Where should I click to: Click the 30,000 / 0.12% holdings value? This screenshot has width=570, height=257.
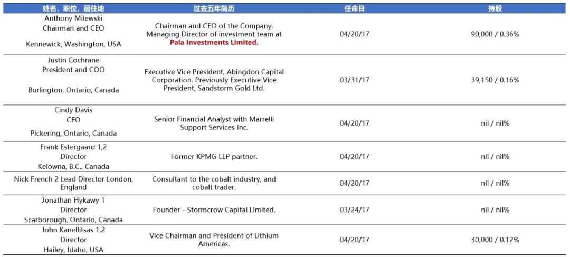click(495, 240)
